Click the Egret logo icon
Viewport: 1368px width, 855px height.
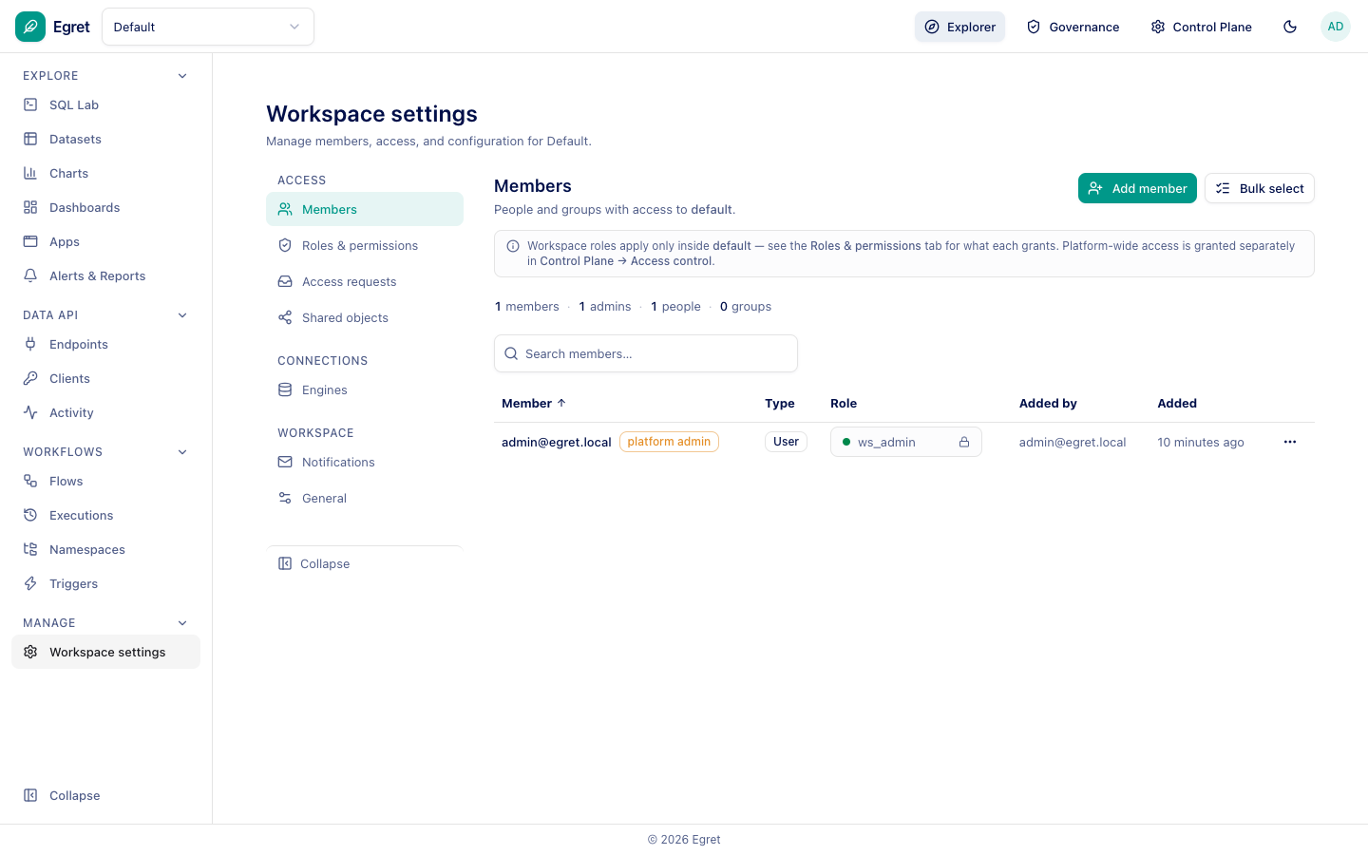pos(30,27)
